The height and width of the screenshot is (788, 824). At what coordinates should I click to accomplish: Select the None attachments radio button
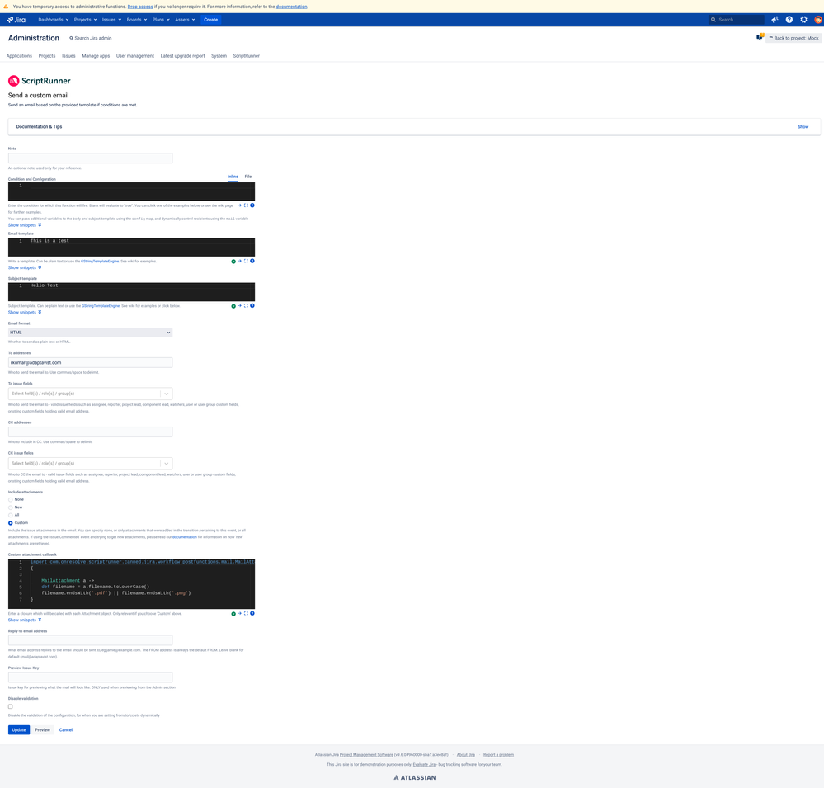coord(11,499)
